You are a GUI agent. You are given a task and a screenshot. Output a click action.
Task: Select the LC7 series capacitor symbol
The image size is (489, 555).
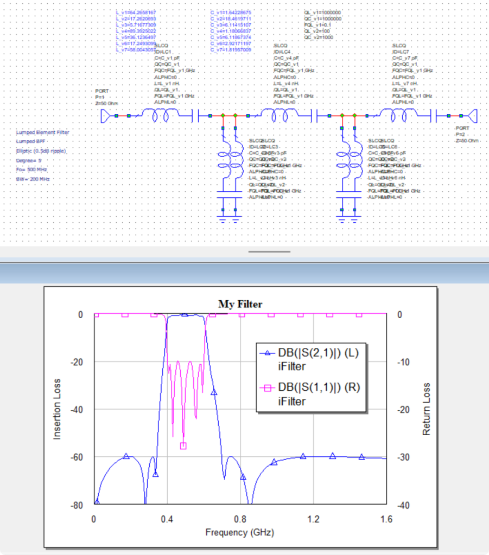tap(433, 116)
